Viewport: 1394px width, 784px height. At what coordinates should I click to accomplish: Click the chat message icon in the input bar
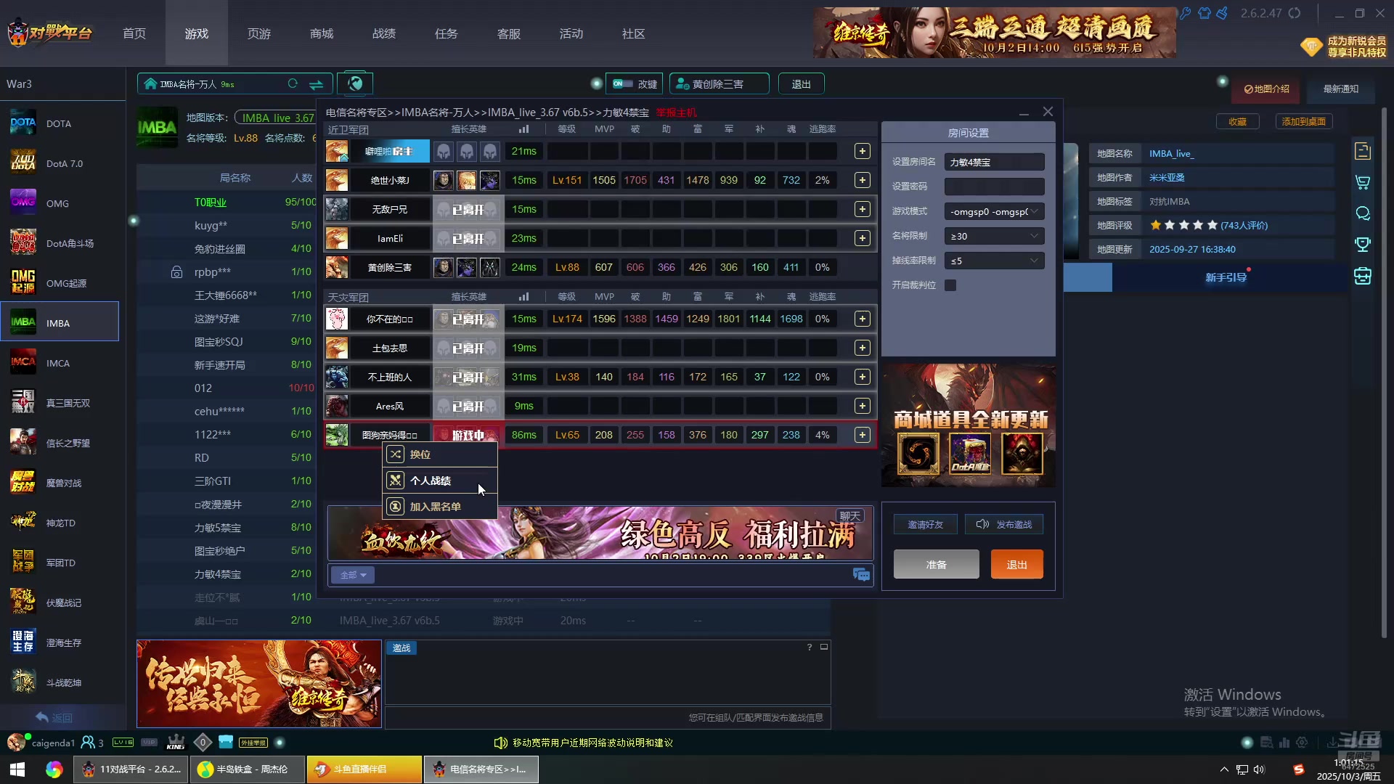coord(861,575)
